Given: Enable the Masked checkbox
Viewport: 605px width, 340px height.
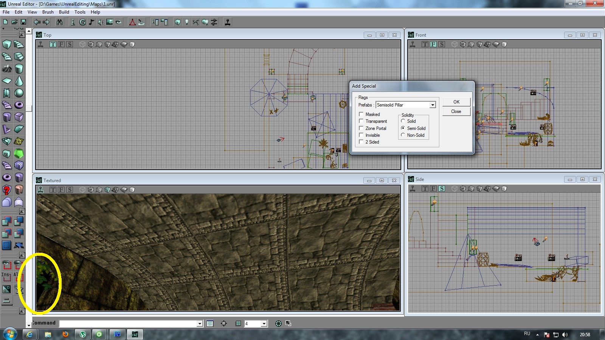Looking at the screenshot, I should [361, 114].
